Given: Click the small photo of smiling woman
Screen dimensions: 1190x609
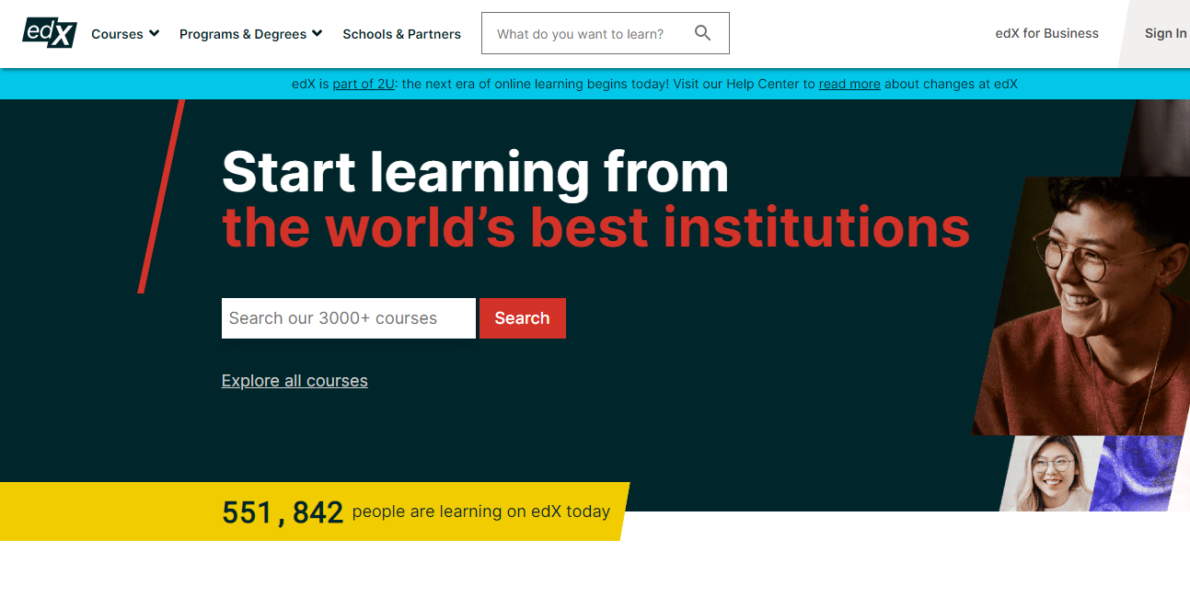Looking at the screenshot, I should (x=1054, y=473).
